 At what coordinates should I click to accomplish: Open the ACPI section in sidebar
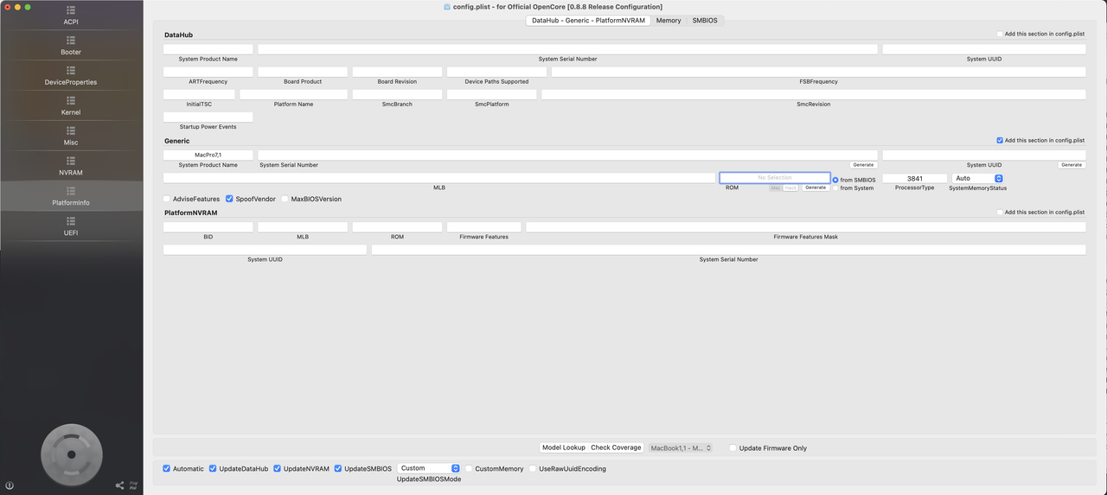71,16
